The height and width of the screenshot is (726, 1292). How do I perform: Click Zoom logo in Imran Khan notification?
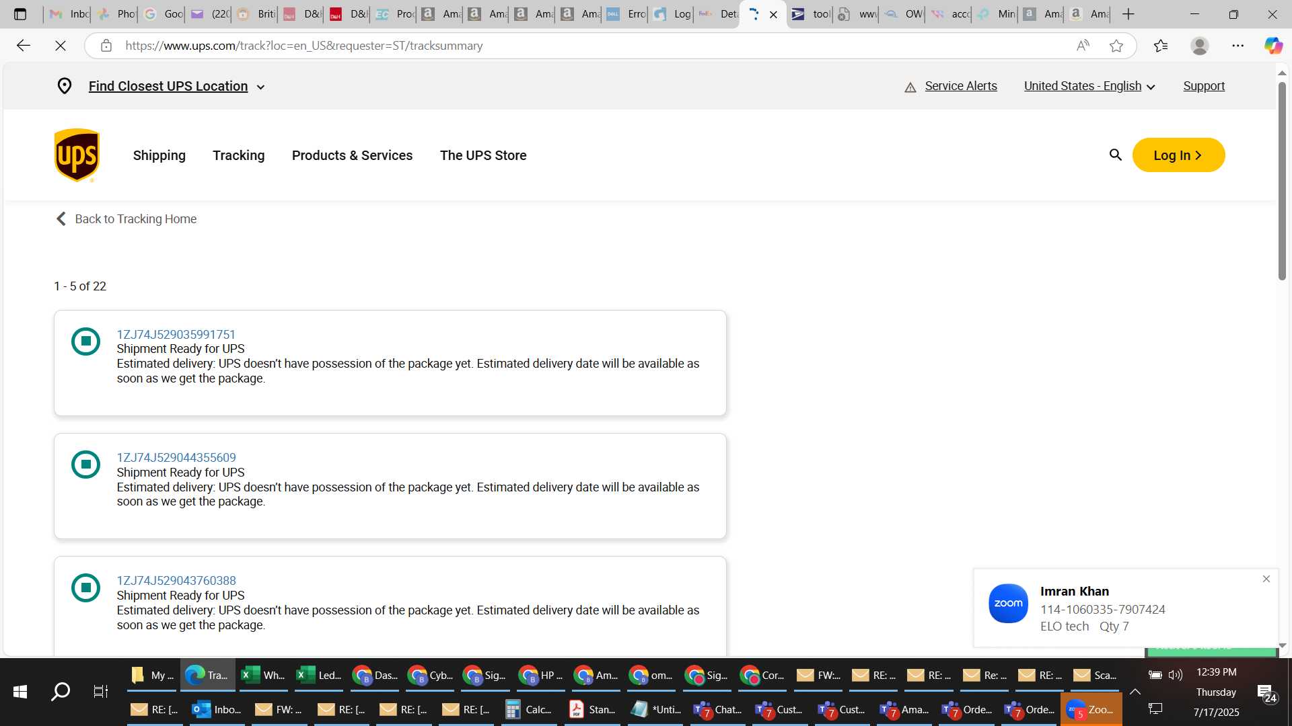click(1008, 603)
